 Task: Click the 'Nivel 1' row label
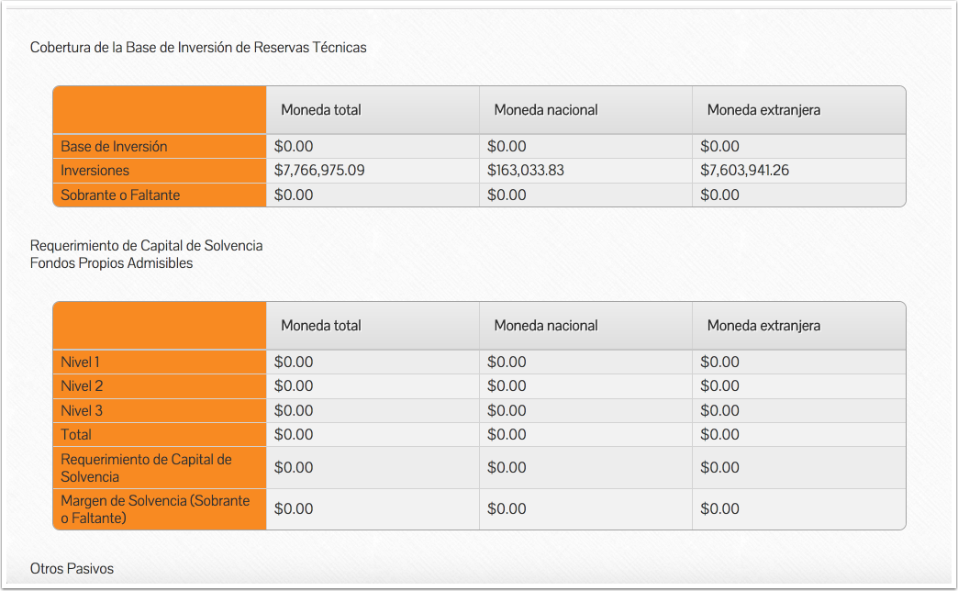80,362
